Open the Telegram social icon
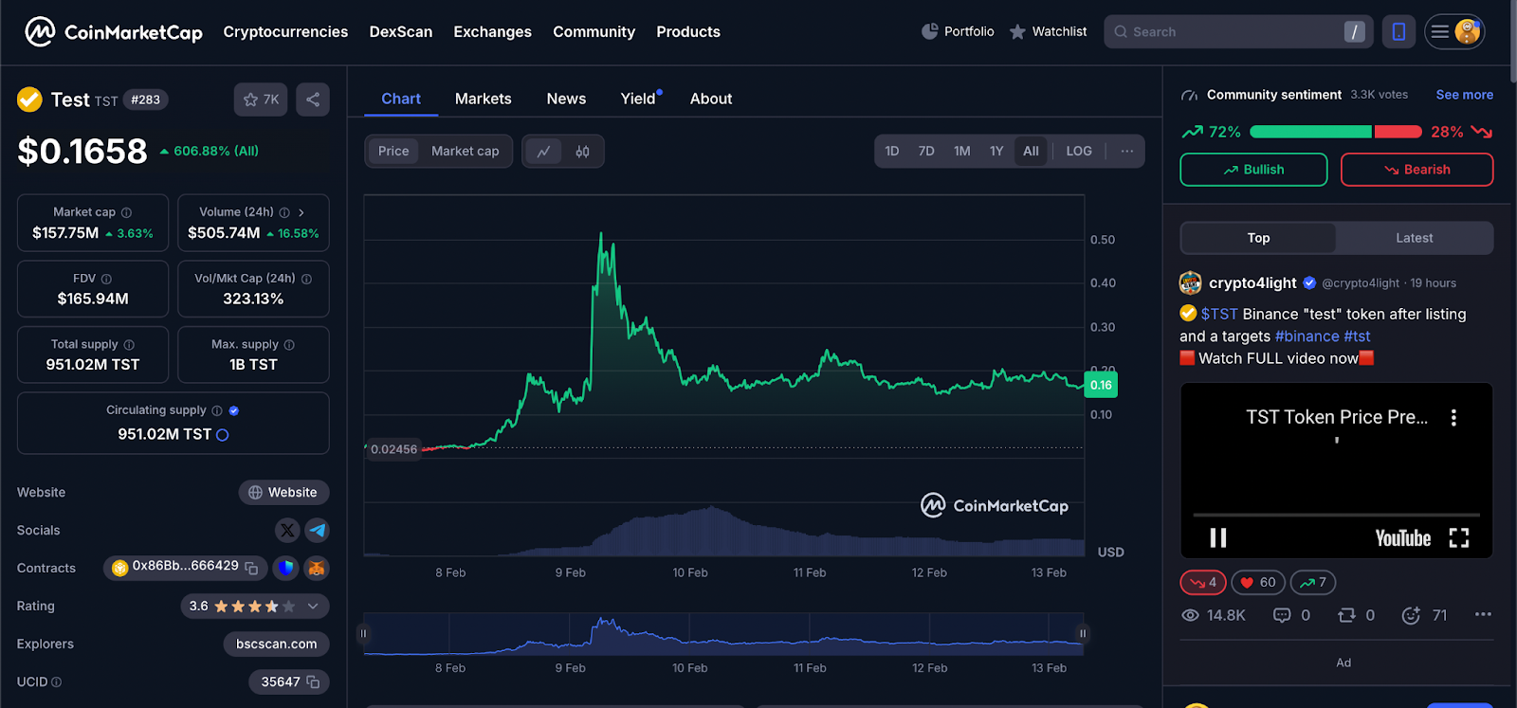 click(x=318, y=531)
